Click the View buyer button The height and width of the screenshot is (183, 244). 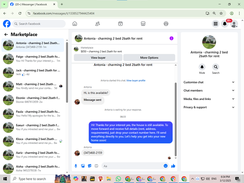[98, 58]
